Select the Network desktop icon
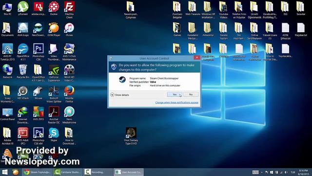 click(x=7, y=71)
